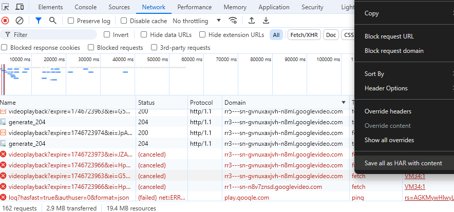Enable Disable cache checkbox
454x212 pixels.
[x=124, y=21]
